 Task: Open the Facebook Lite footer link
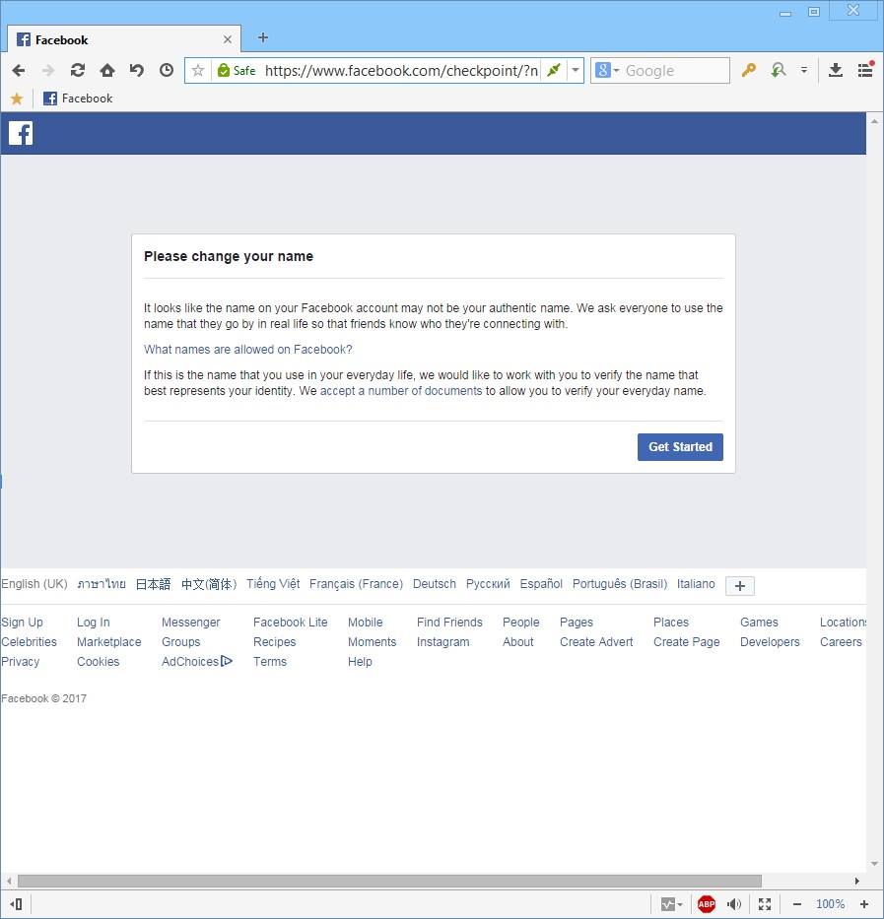(x=291, y=623)
